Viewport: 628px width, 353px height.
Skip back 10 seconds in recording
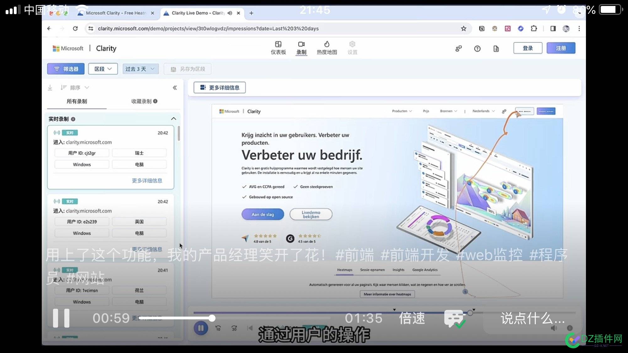click(x=218, y=328)
